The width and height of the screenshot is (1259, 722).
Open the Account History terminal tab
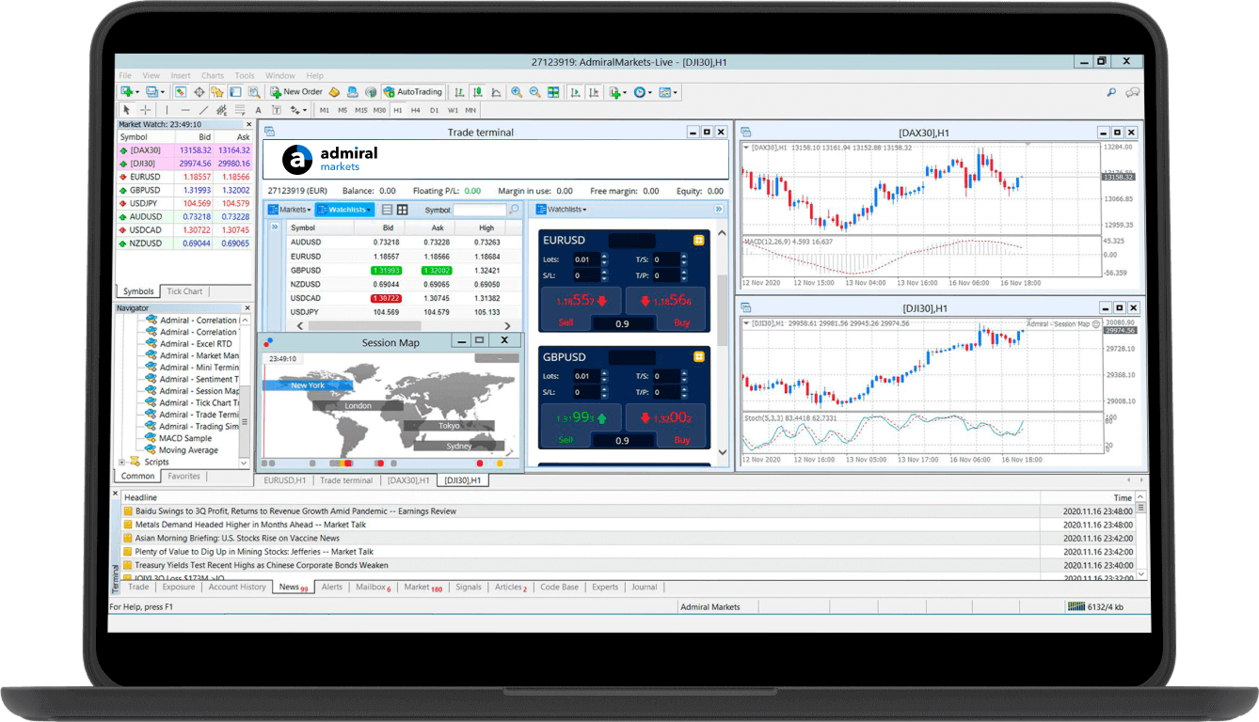click(x=237, y=587)
